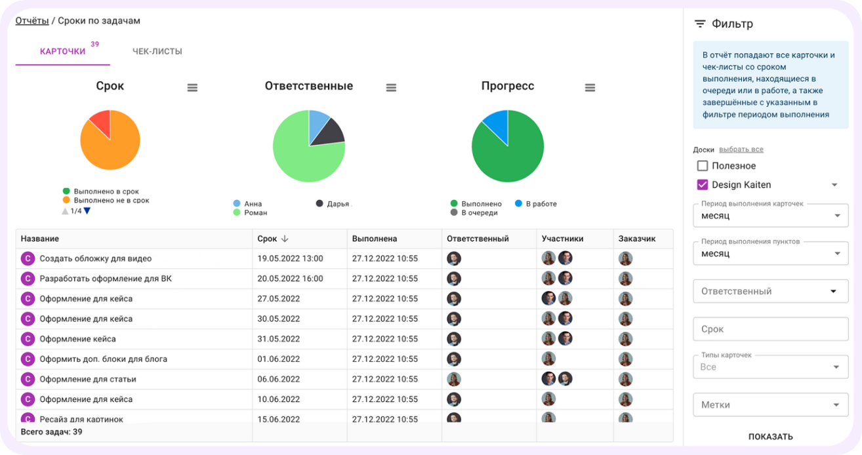Toggle Выполнено в срок legend item

pyautogui.click(x=106, y=191)
